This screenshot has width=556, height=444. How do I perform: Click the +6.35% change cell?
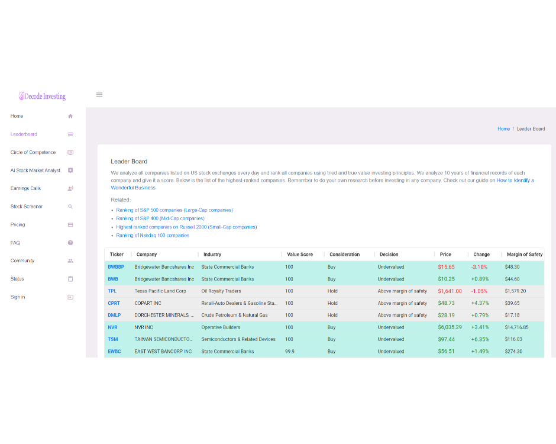pos(480,339)
